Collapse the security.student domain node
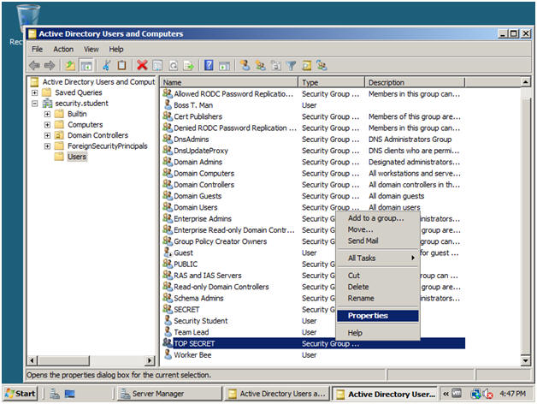Viewport: 537px width, 404px height. (x=34, y=104)
